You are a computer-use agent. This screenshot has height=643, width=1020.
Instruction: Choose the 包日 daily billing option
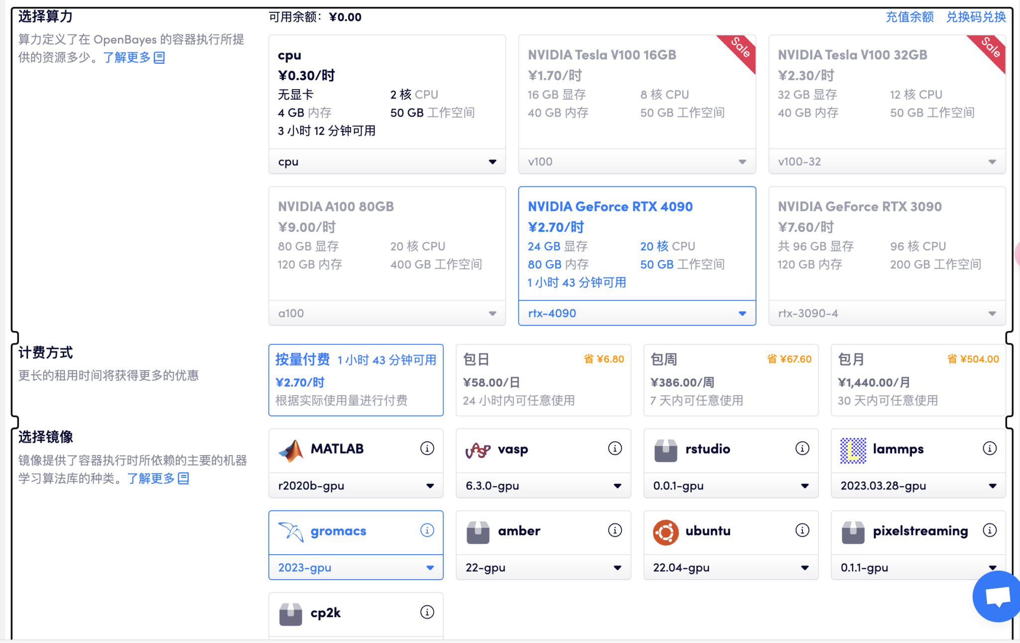click(543, 380)
